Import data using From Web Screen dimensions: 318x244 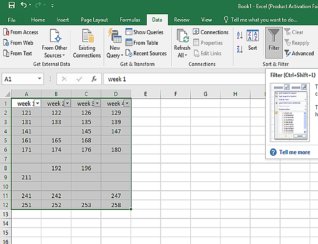18,43
